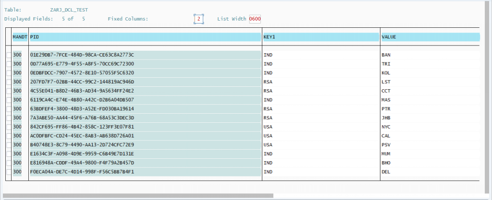Click VALUE cell MUM
492x200 pixels.
pos(430,154)
